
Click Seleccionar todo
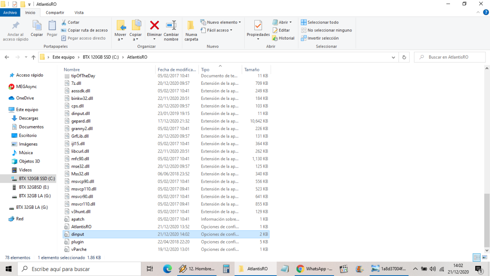click(320, 22)
